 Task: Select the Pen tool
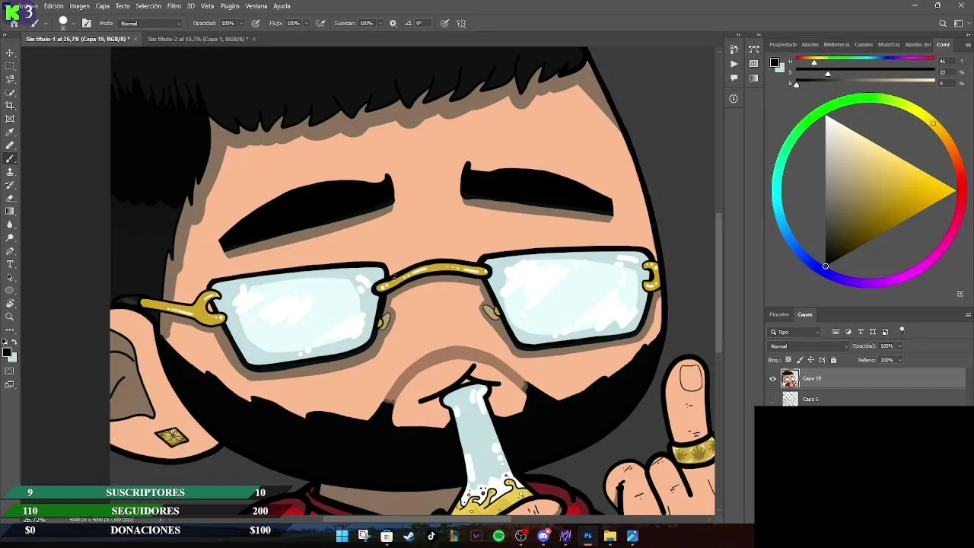pyautogui.click(x=10, y=251)
